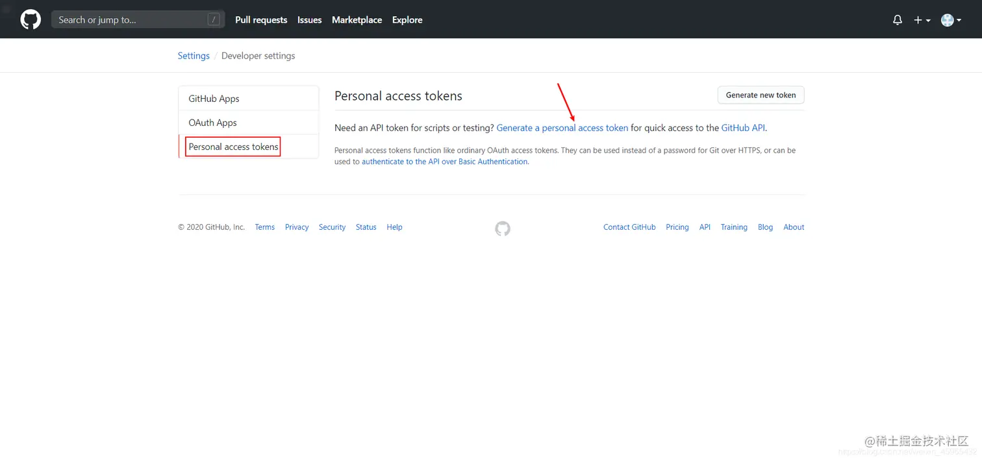Open the About footer link
982x461 pixels.
coord(794,227)
